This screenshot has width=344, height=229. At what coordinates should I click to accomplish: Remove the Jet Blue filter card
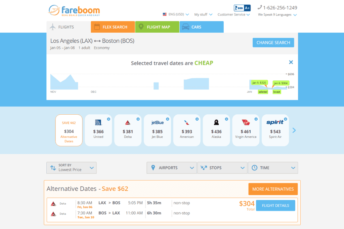click(168, 119)
